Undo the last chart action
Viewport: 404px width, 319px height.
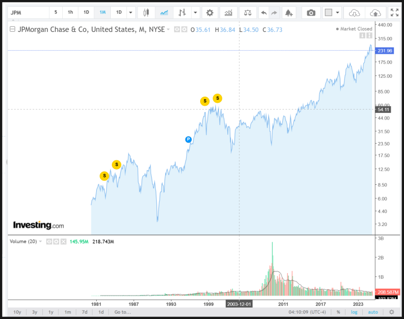pos(263,13)
